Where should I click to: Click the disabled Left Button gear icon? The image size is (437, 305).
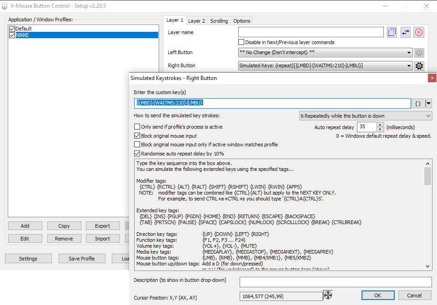tap(419, 52)
